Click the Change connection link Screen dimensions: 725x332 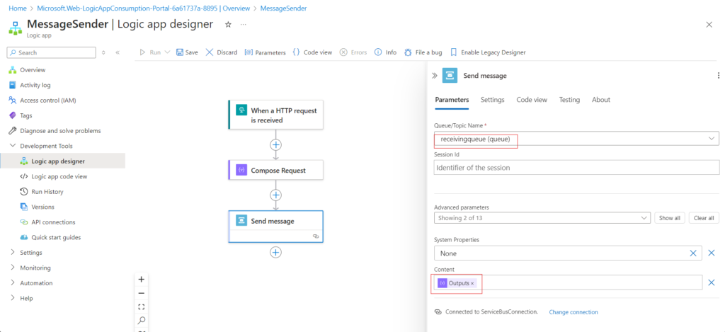tap(573, 312)
